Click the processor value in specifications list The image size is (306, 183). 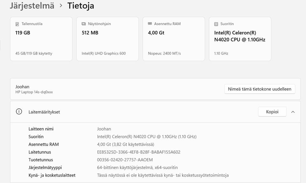[147, 136]
